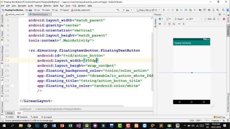
Task: Click the 20% zoom level in Preview
Action: 209,19
